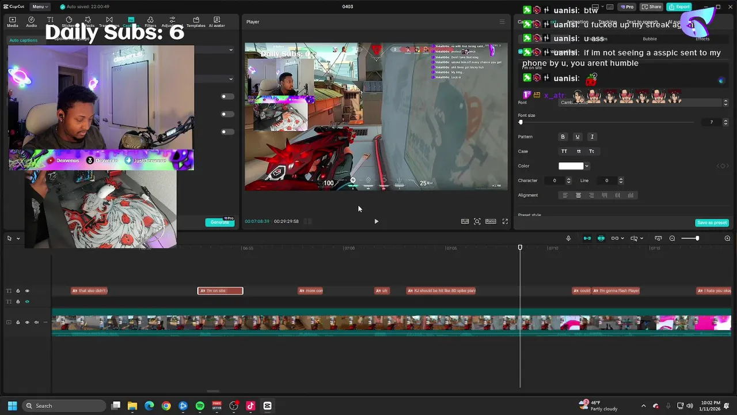Image resolution: width=737 pixels, height=415 pixels.
Task: Mute the main video track
Action: coord(36,322)
